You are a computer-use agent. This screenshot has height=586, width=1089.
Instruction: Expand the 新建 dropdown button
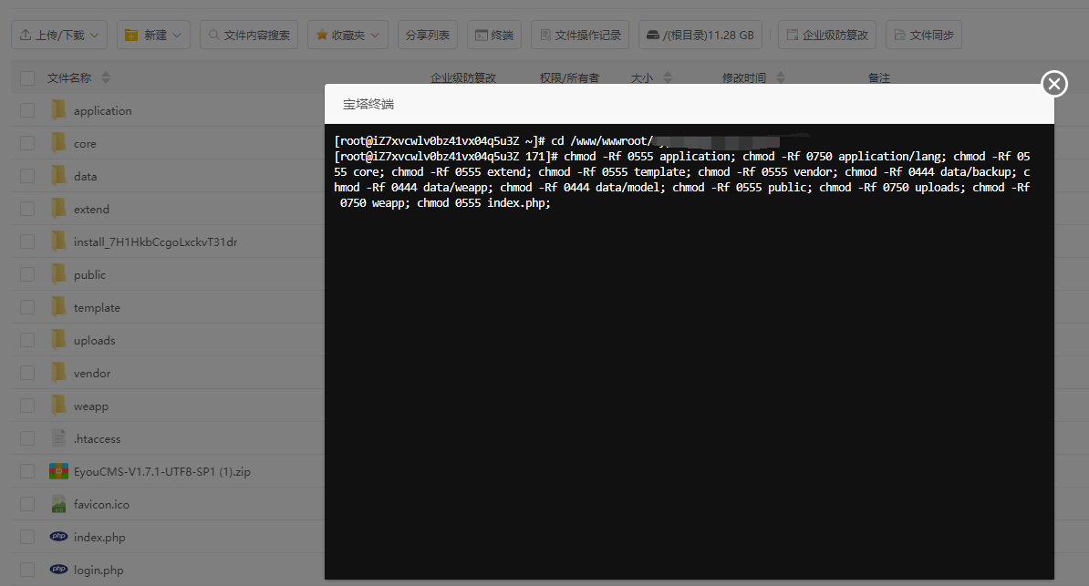[153, 36]
